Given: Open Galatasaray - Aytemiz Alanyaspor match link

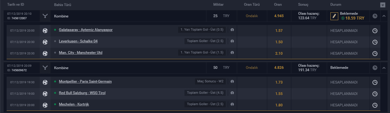Looking at the screenshot, I should coord(86,30).
